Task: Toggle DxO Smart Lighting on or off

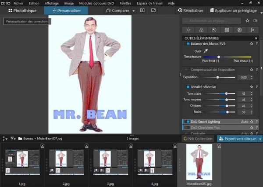Action: click(x=188, y=122)
